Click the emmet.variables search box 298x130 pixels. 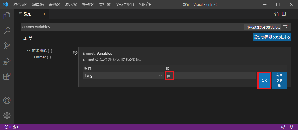click(132, 27)
